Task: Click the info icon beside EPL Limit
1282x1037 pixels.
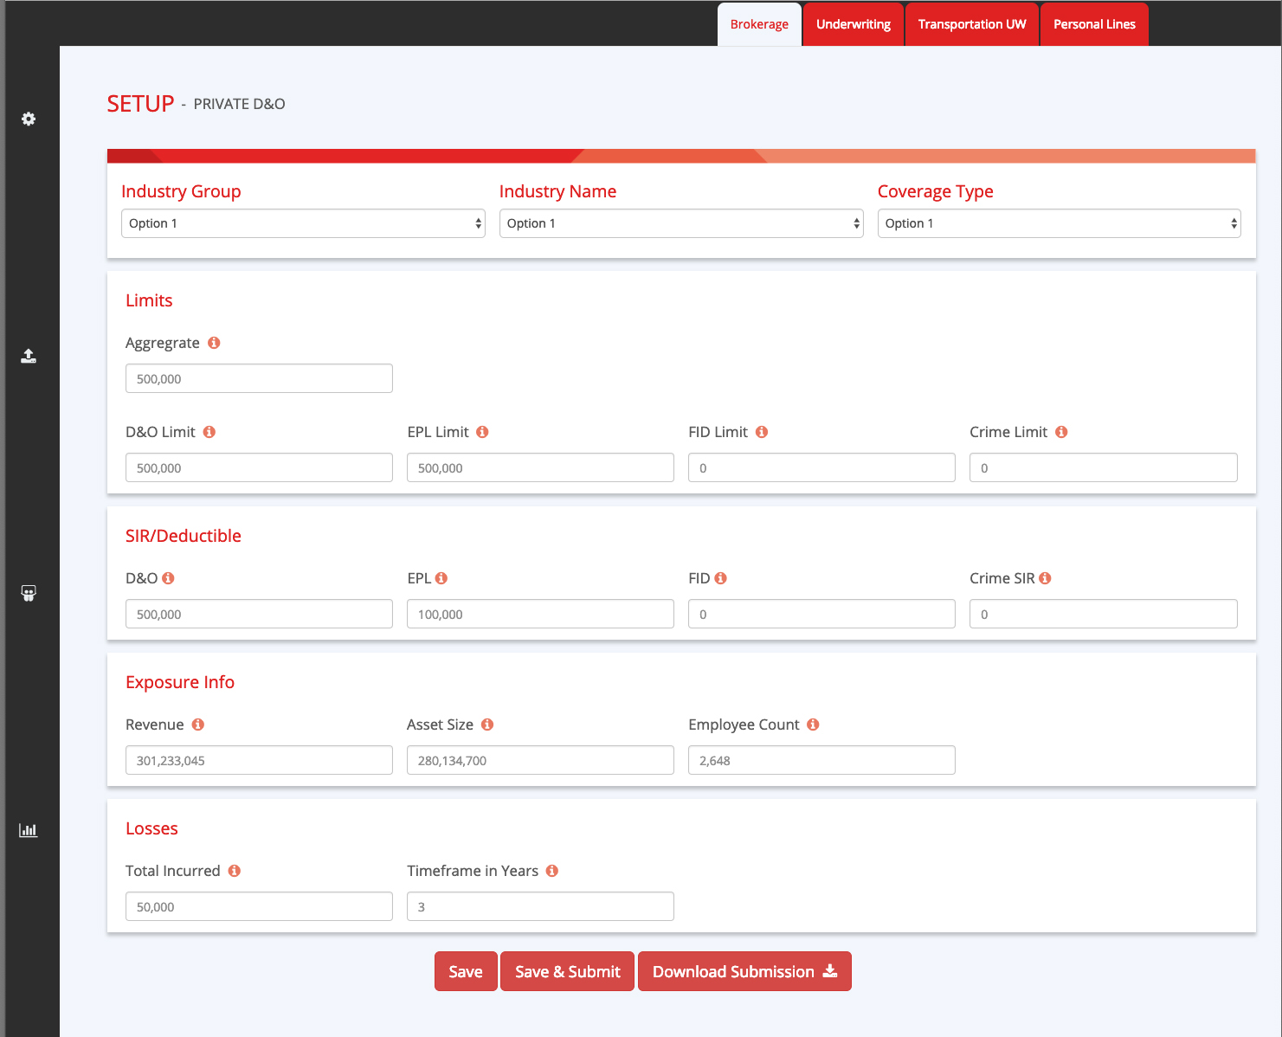Action: (x=482, y=432)
